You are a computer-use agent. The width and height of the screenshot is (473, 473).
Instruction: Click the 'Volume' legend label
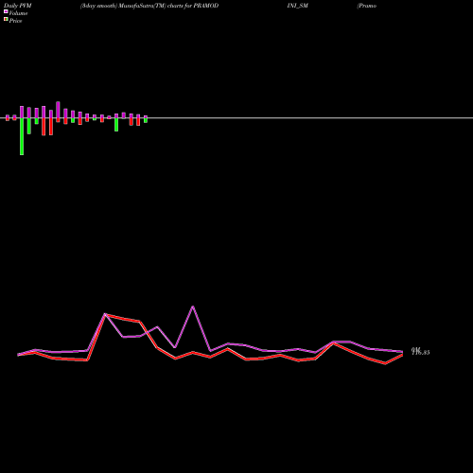(x=18, y=13)
